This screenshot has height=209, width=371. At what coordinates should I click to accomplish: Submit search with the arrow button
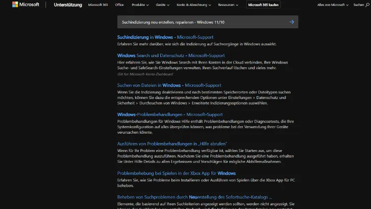[291, 22]
